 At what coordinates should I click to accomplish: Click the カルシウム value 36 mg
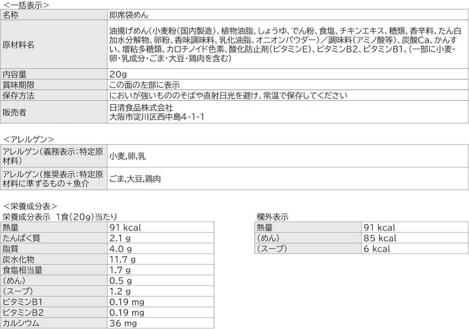click(x=123, y=323)
